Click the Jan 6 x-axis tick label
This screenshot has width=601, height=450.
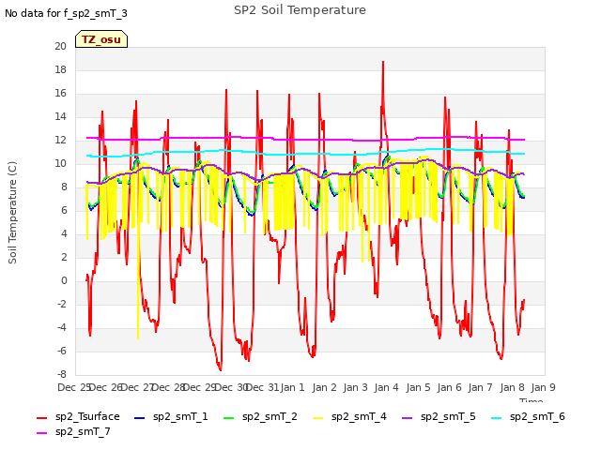[449, 387]
